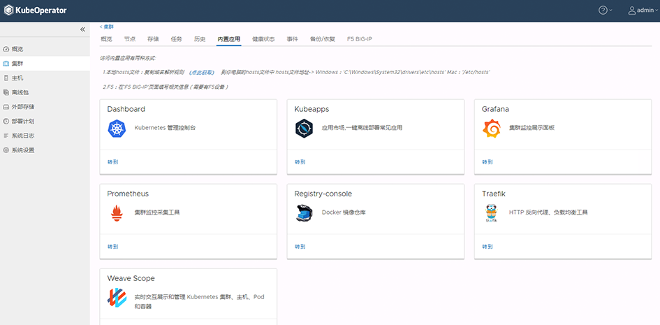Image resolution: width=660 pixels, height=325 pixels.
Task: Click the 'Docker 镜像仓库' description text
Action: (x=344, y=212)
